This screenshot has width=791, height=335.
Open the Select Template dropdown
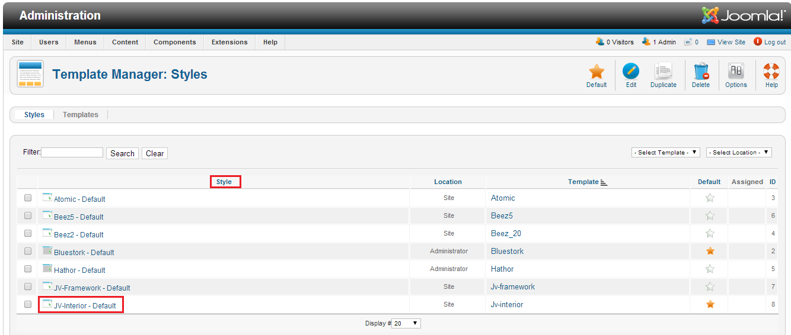pos(666,153)
